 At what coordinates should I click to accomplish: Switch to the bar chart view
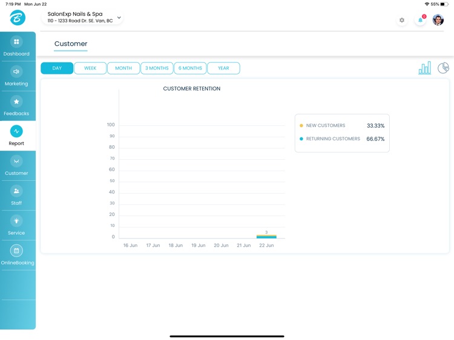424,68
